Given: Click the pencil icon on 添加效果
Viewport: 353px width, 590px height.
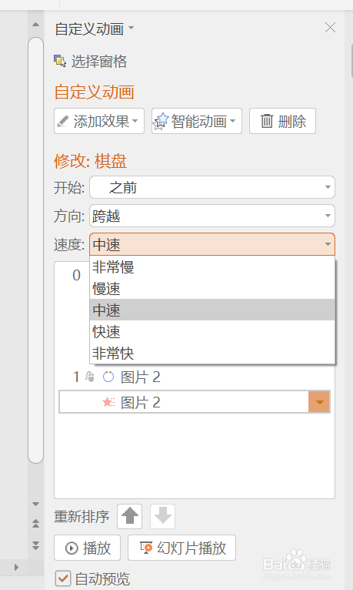Looking at the screenshot, I should 63,121.
